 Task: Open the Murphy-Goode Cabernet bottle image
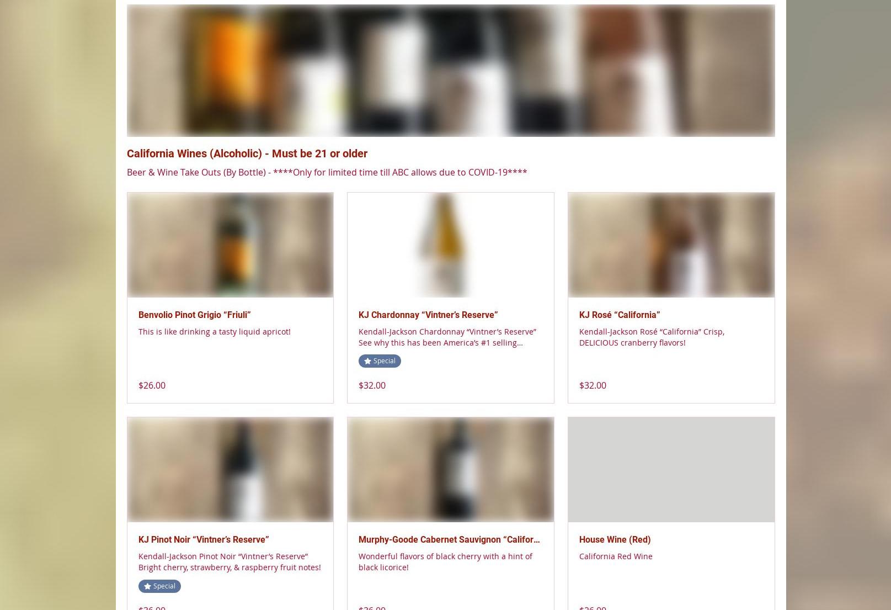450,470
